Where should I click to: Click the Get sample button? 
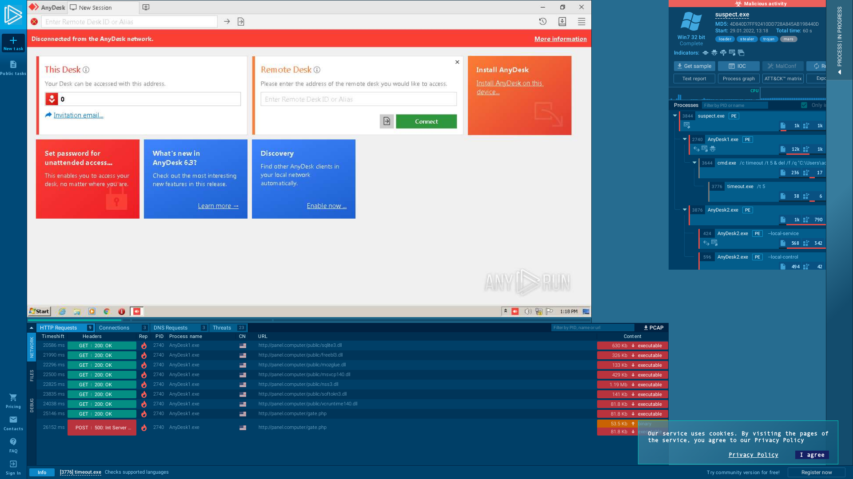coord(694,66)
